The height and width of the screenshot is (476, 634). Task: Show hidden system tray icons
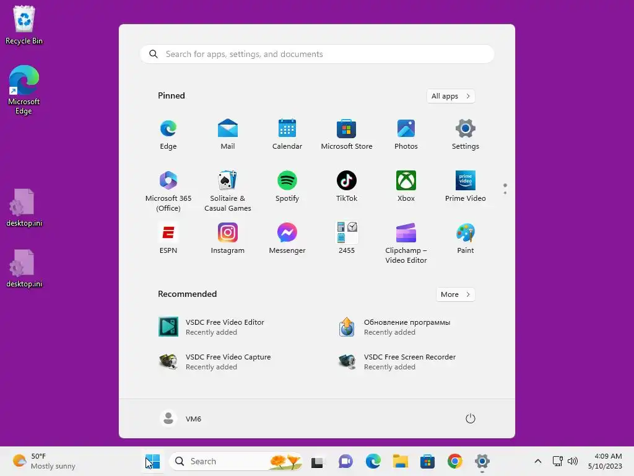click(x=538, y=461)
